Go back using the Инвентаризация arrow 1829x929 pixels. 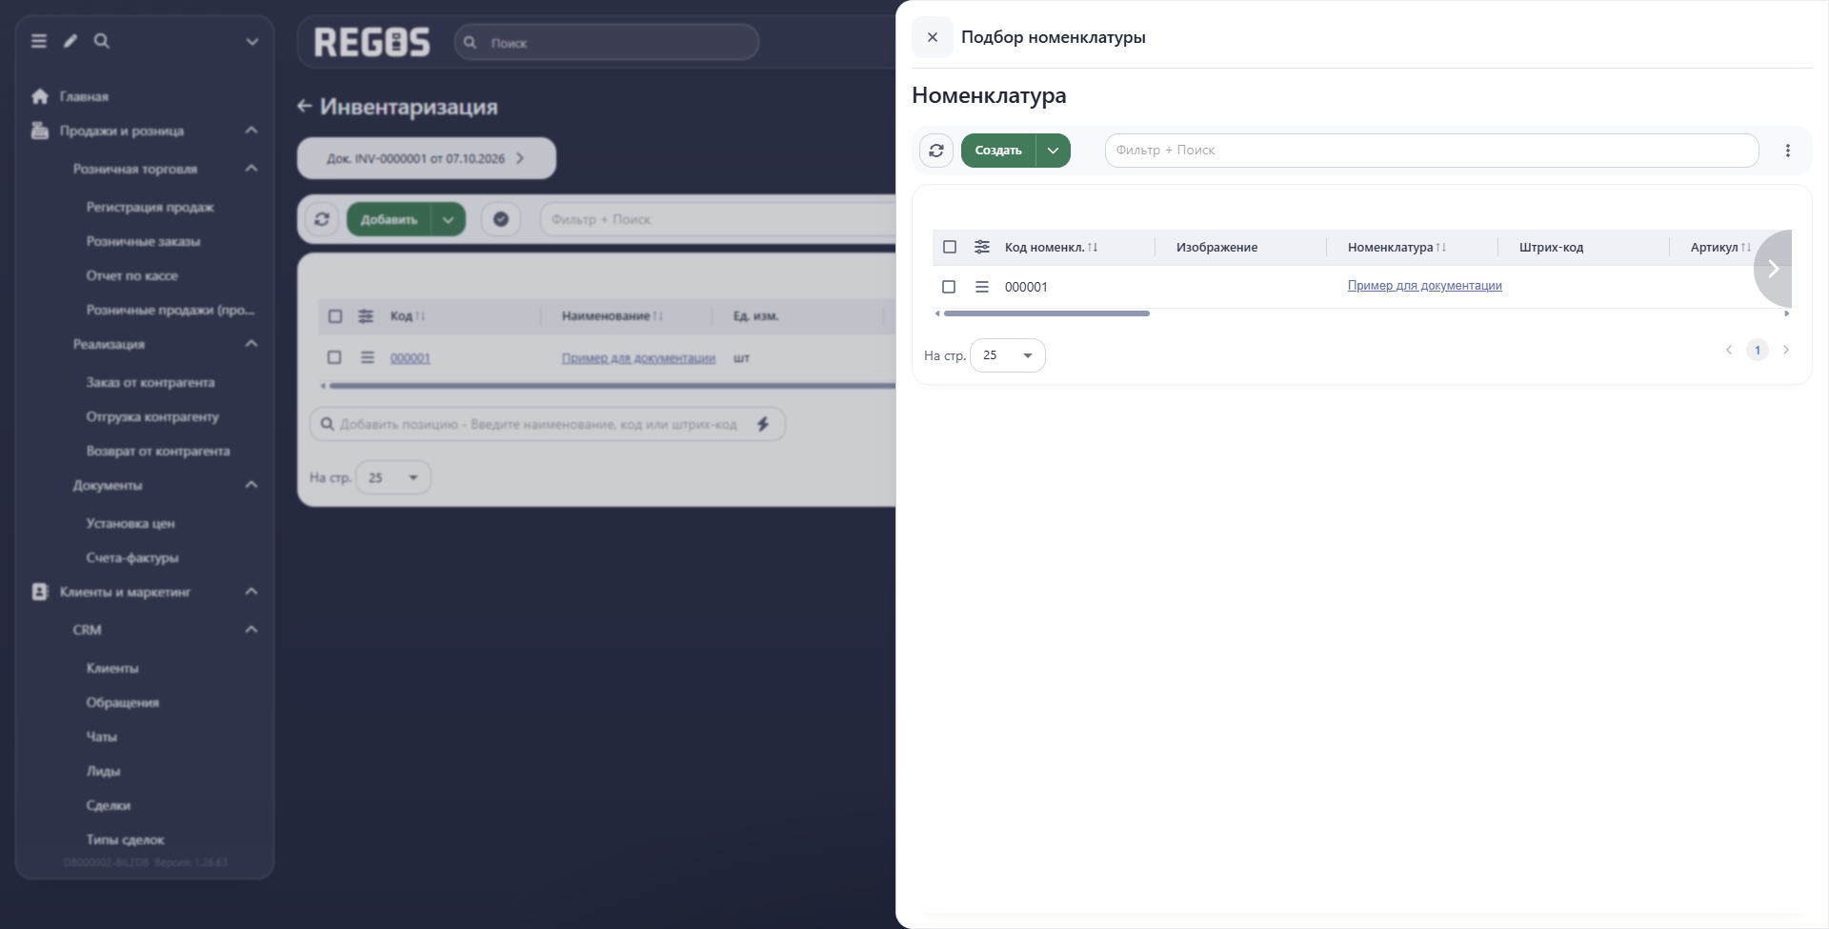(304, 107)
